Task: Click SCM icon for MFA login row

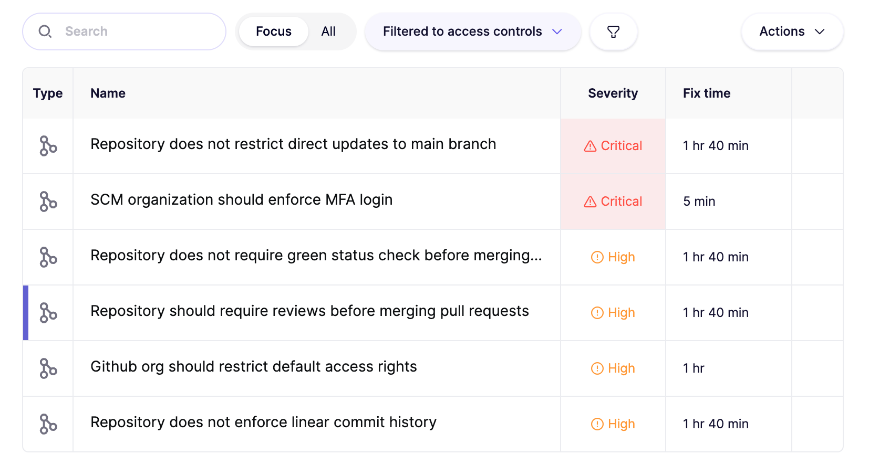Action: (x=48, y=202)
